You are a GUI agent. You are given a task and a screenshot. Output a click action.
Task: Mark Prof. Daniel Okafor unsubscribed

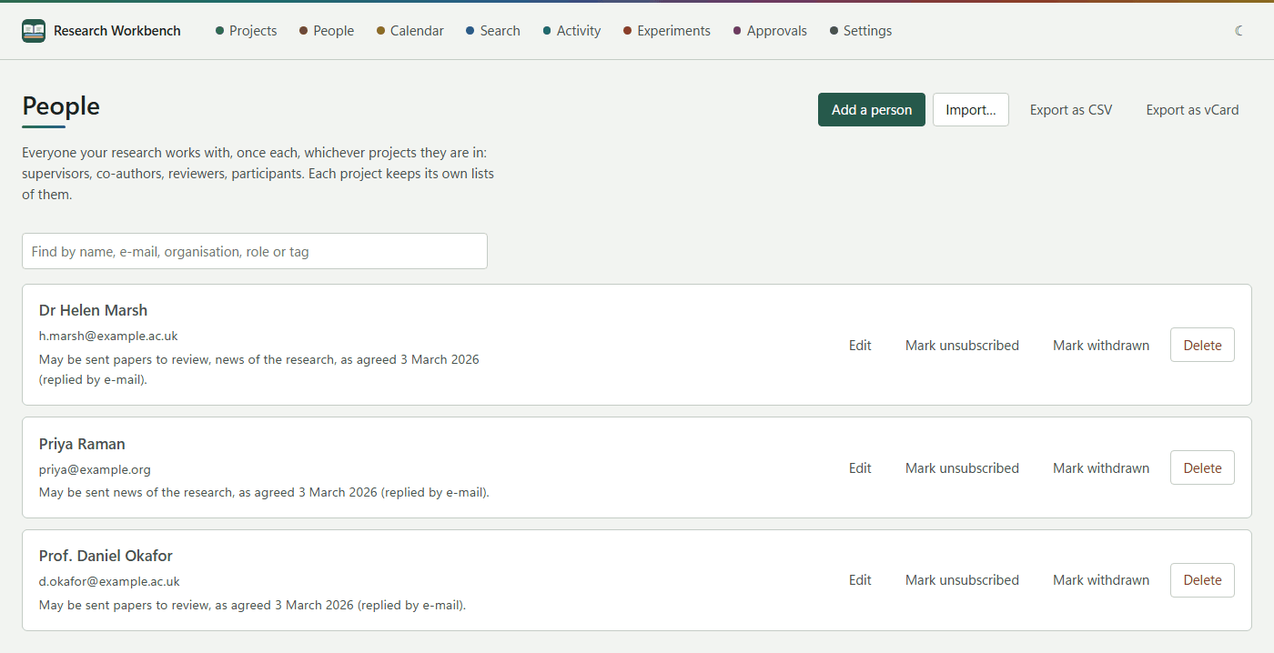pos(962,580)
